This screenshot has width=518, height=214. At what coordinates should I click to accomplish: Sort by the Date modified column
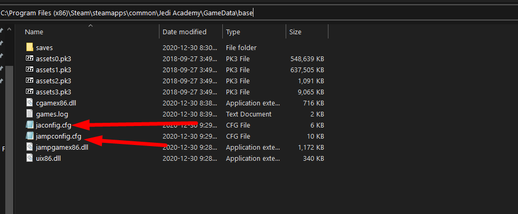coord(184,32)
